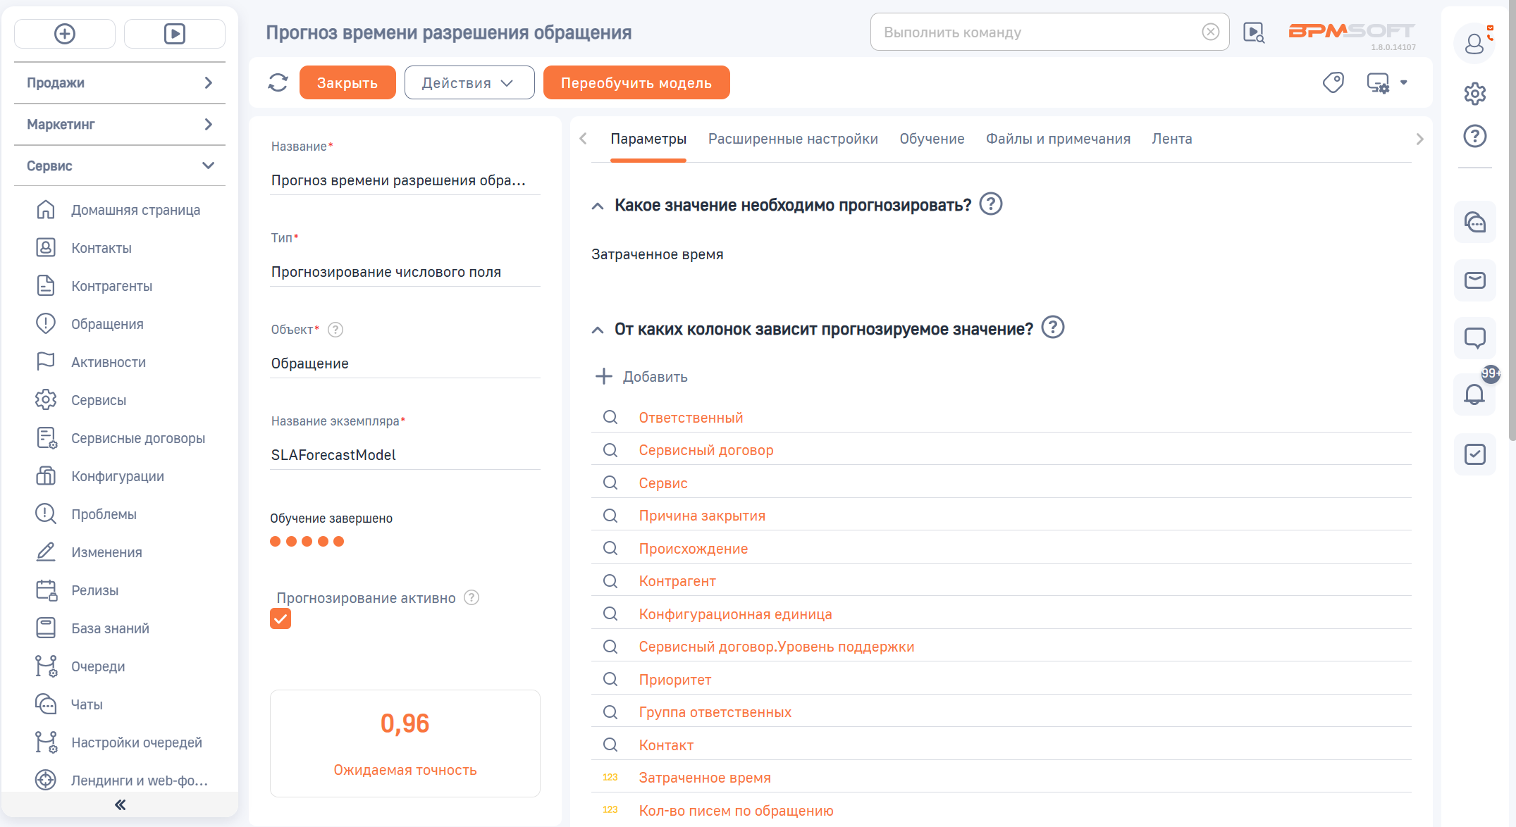The width and height of the screenshot is (1516, 827).
Task: Open system settings gear in right sidebar
Action: point(1475,94)
